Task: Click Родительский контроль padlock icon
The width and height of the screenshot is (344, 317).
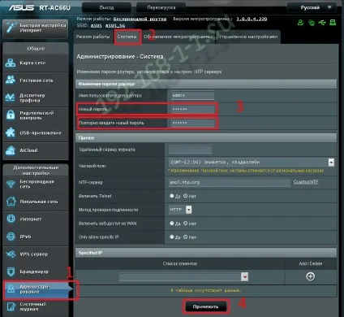Action: click(11, 115)
